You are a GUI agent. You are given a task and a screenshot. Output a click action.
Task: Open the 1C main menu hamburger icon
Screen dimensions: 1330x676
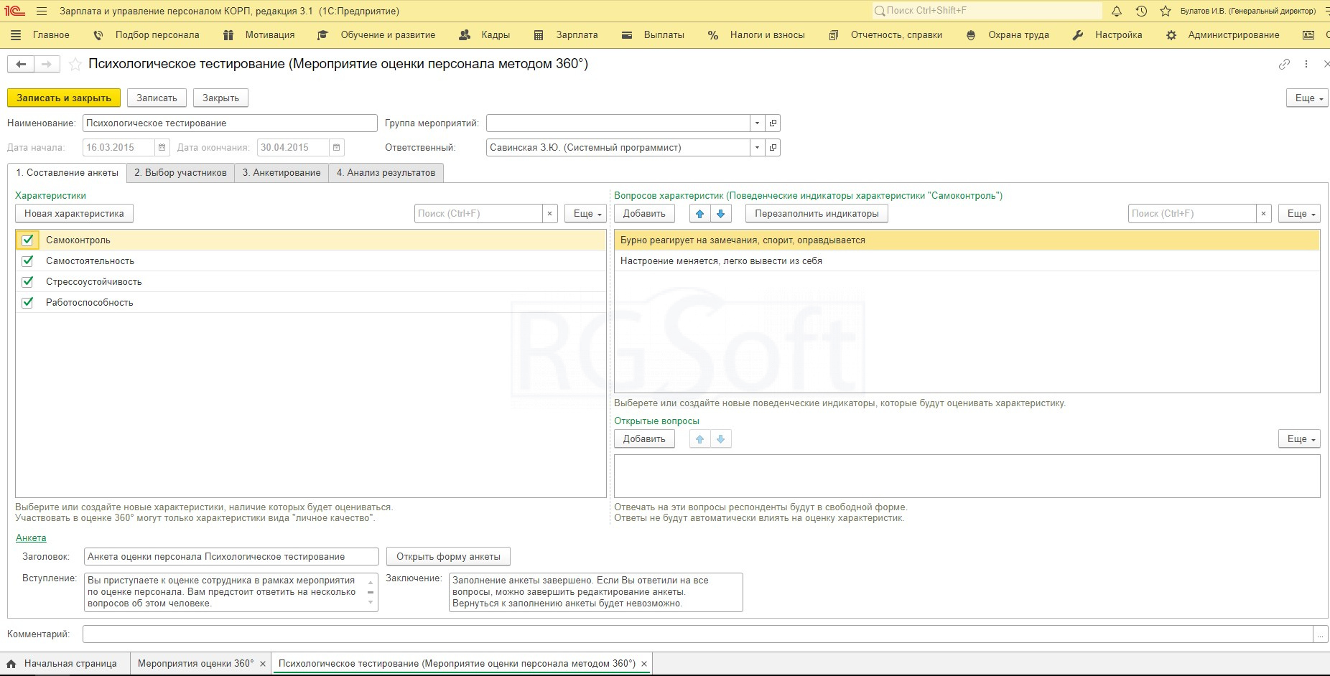[42, 11]
